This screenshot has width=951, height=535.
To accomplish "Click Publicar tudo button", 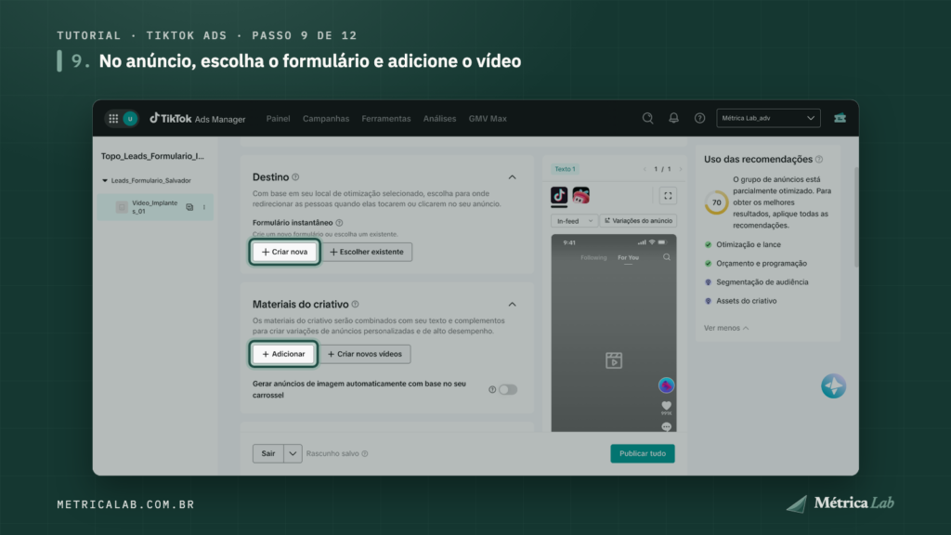I will click(643, 453).
